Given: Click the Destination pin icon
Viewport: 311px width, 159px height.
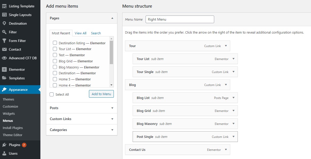Looking at the screenshot, I should [x=4, y=23].
